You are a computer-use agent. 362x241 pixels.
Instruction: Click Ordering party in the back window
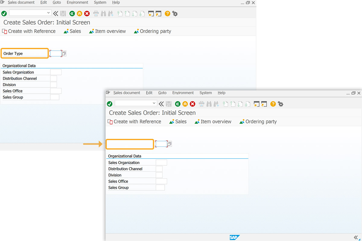pos(152,31)
